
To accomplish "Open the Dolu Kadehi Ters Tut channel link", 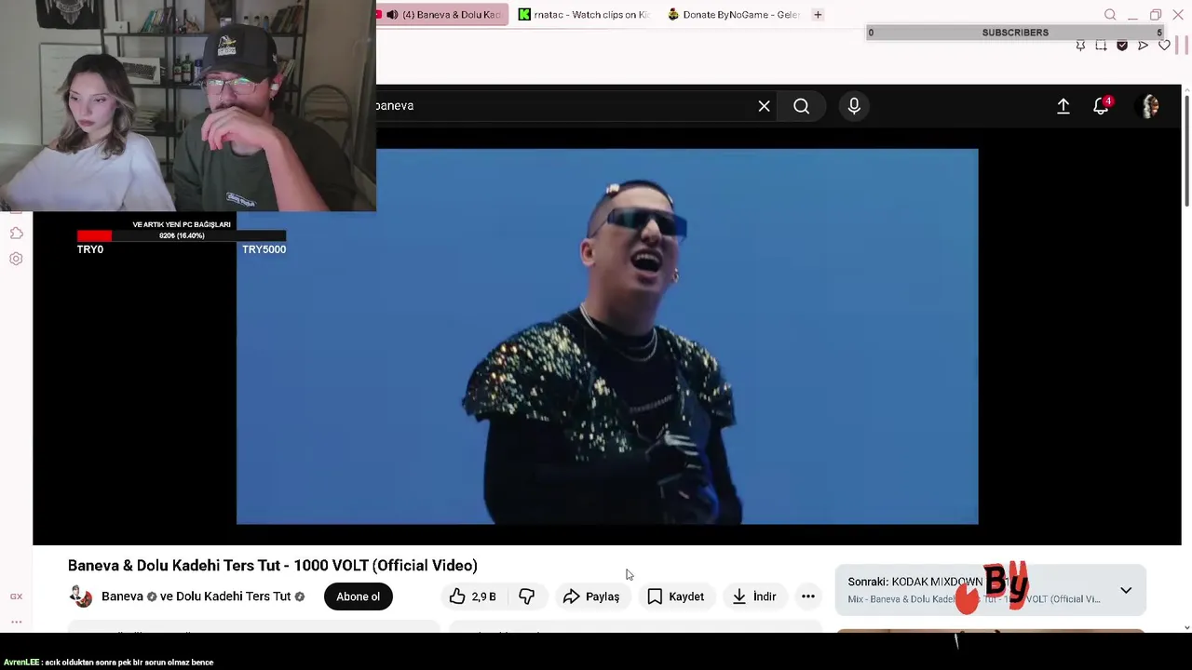I will [x=233, y=596].
